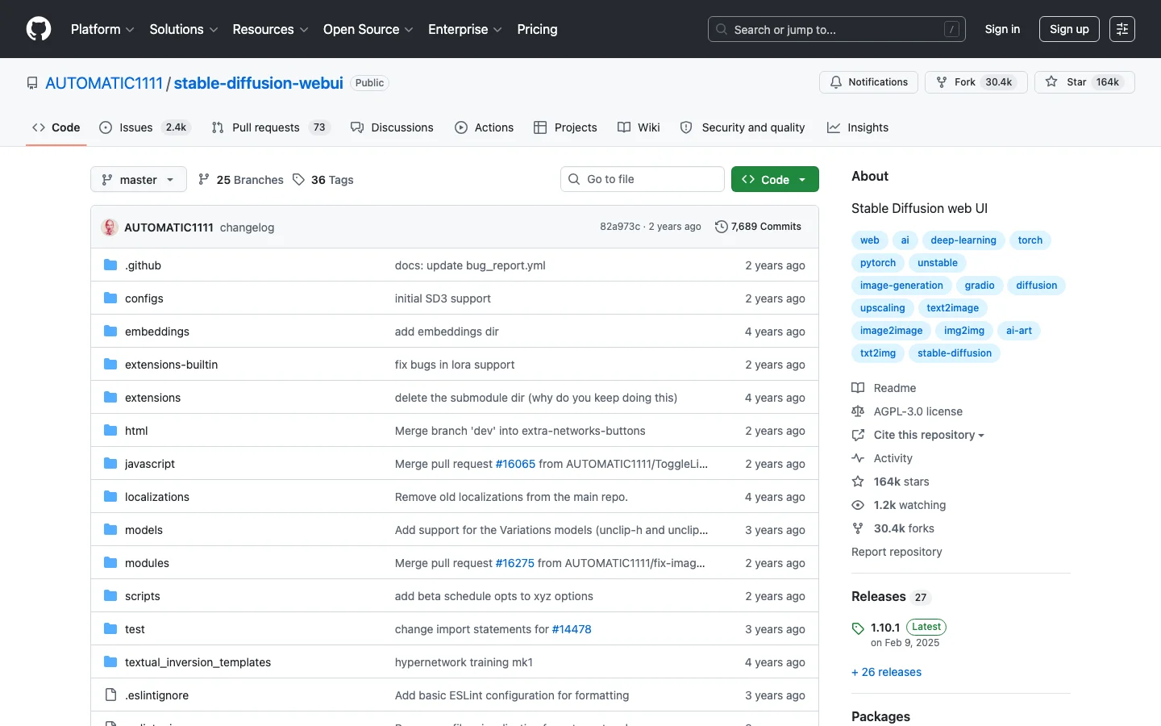Open the AUTOMATIC1111 owner link in title
This screenshot has width=1161, height=726.
tap(104, 83)
